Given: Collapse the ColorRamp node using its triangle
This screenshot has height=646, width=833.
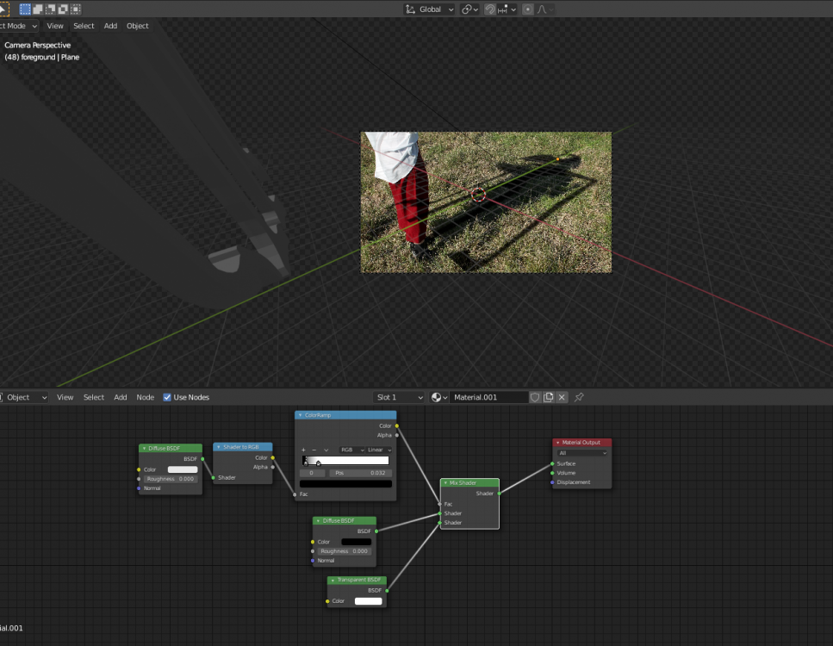Looking at the screenshot, I should click(x=301, y=415).
